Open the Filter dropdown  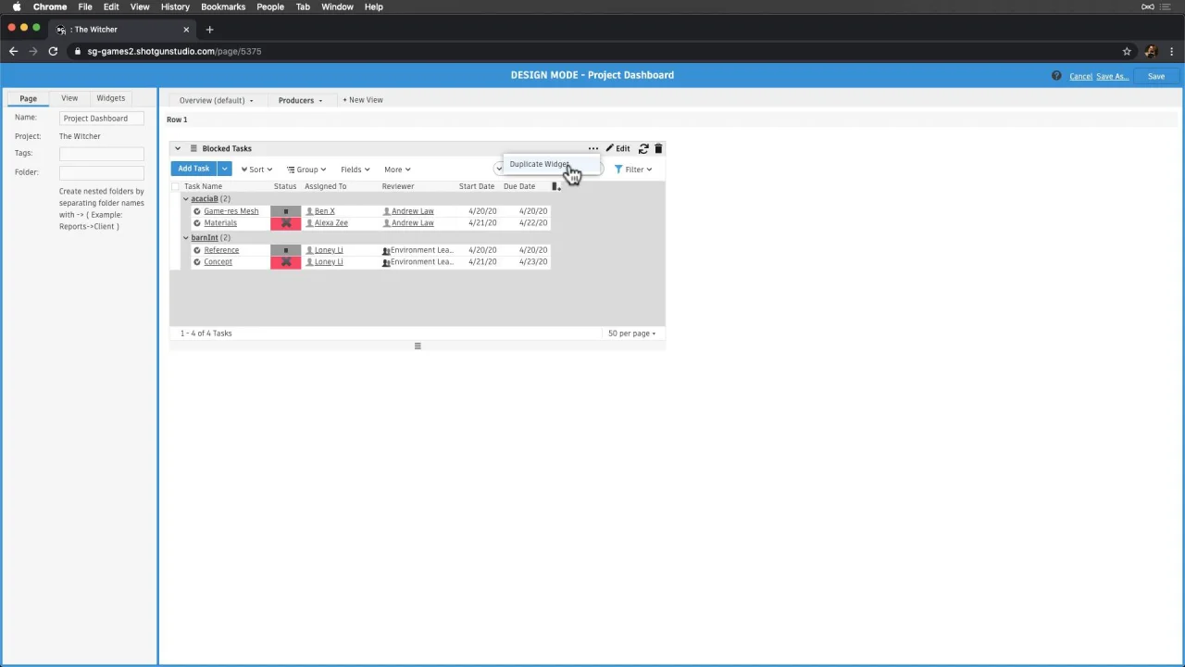[633, 170]
